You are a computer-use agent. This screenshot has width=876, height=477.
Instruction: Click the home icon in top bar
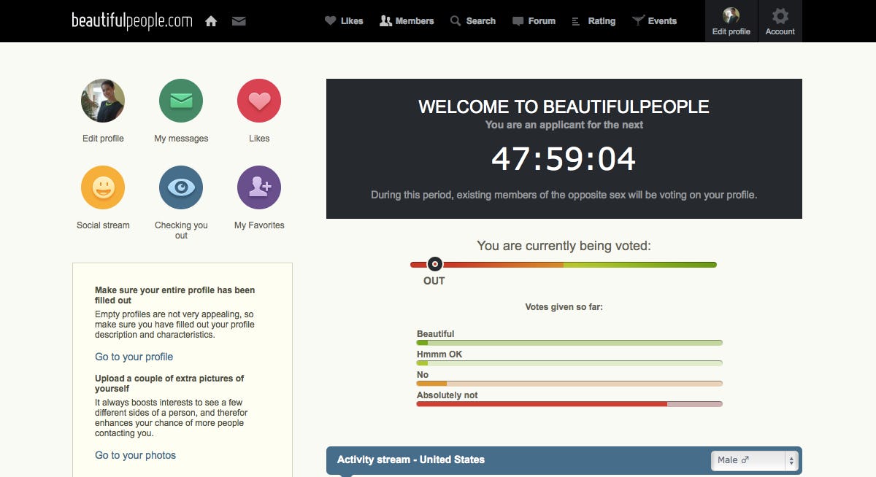(x=211, y=21)
